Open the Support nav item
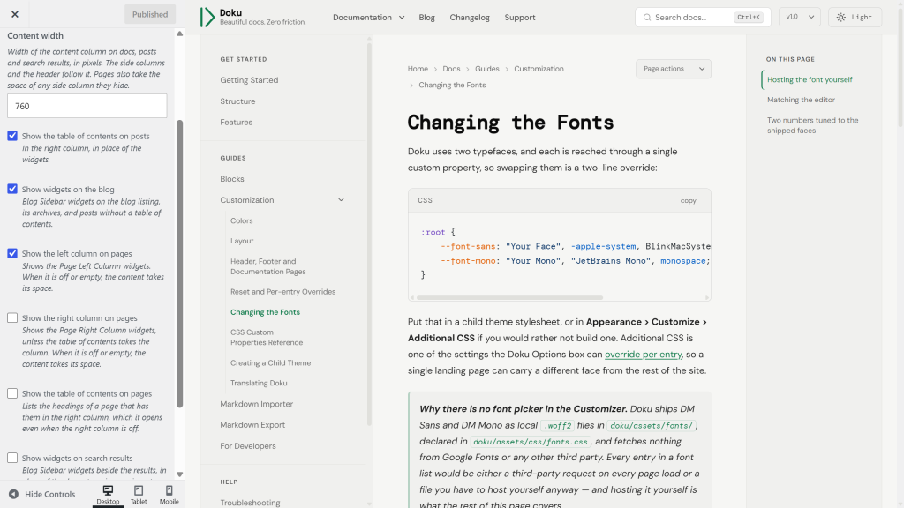This screenshot has height=508, width=904. pyautogui.click(x=519, y=18)
